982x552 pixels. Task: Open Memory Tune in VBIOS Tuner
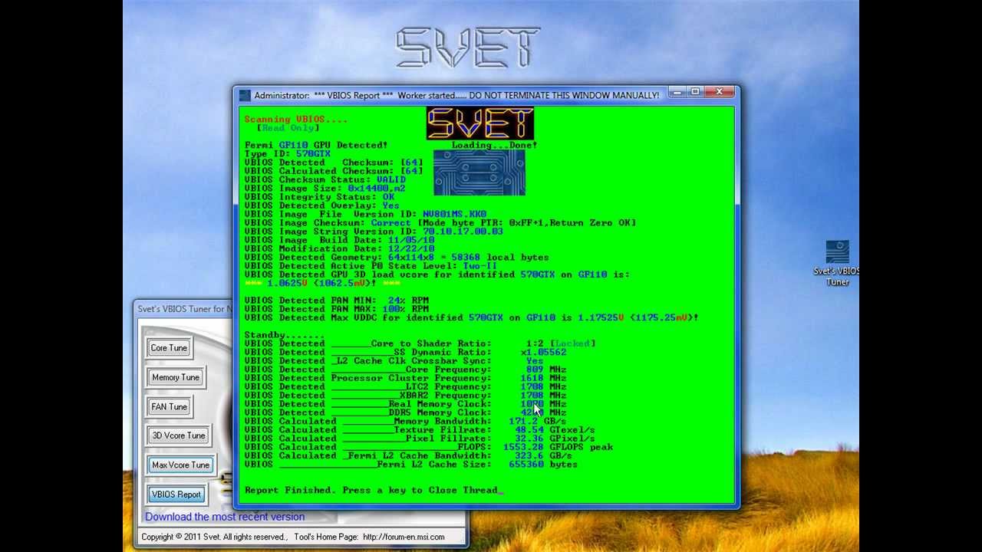pyautogui.click(x=176, y=377)
